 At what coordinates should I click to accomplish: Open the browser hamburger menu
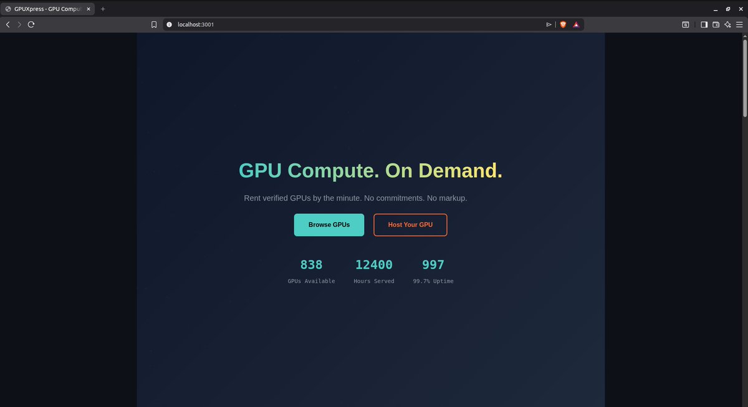[x=739, y=24]
